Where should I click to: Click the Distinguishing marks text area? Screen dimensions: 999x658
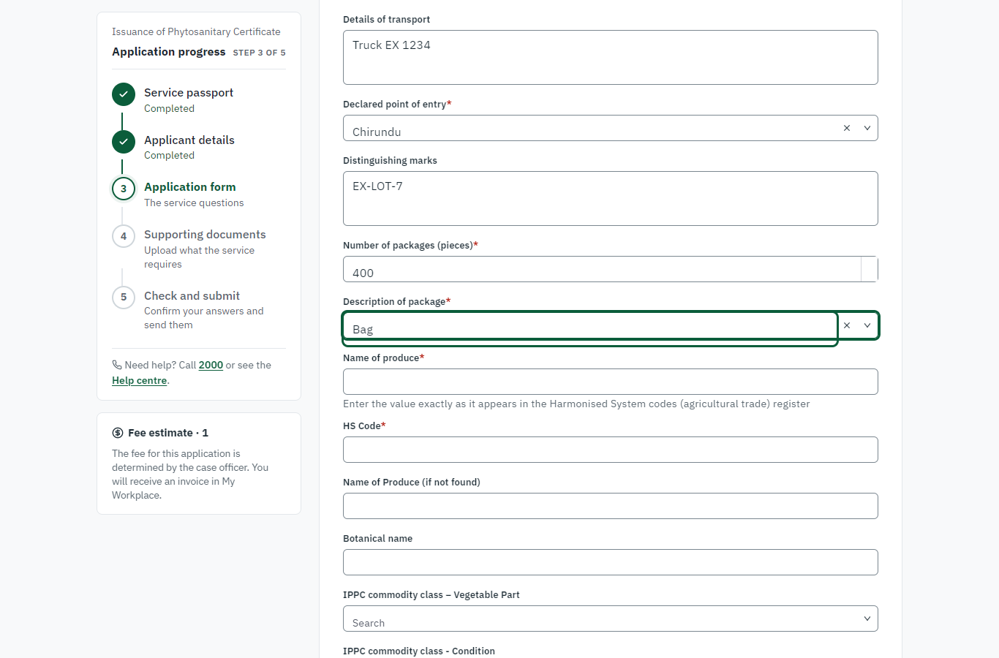[611, 198]
